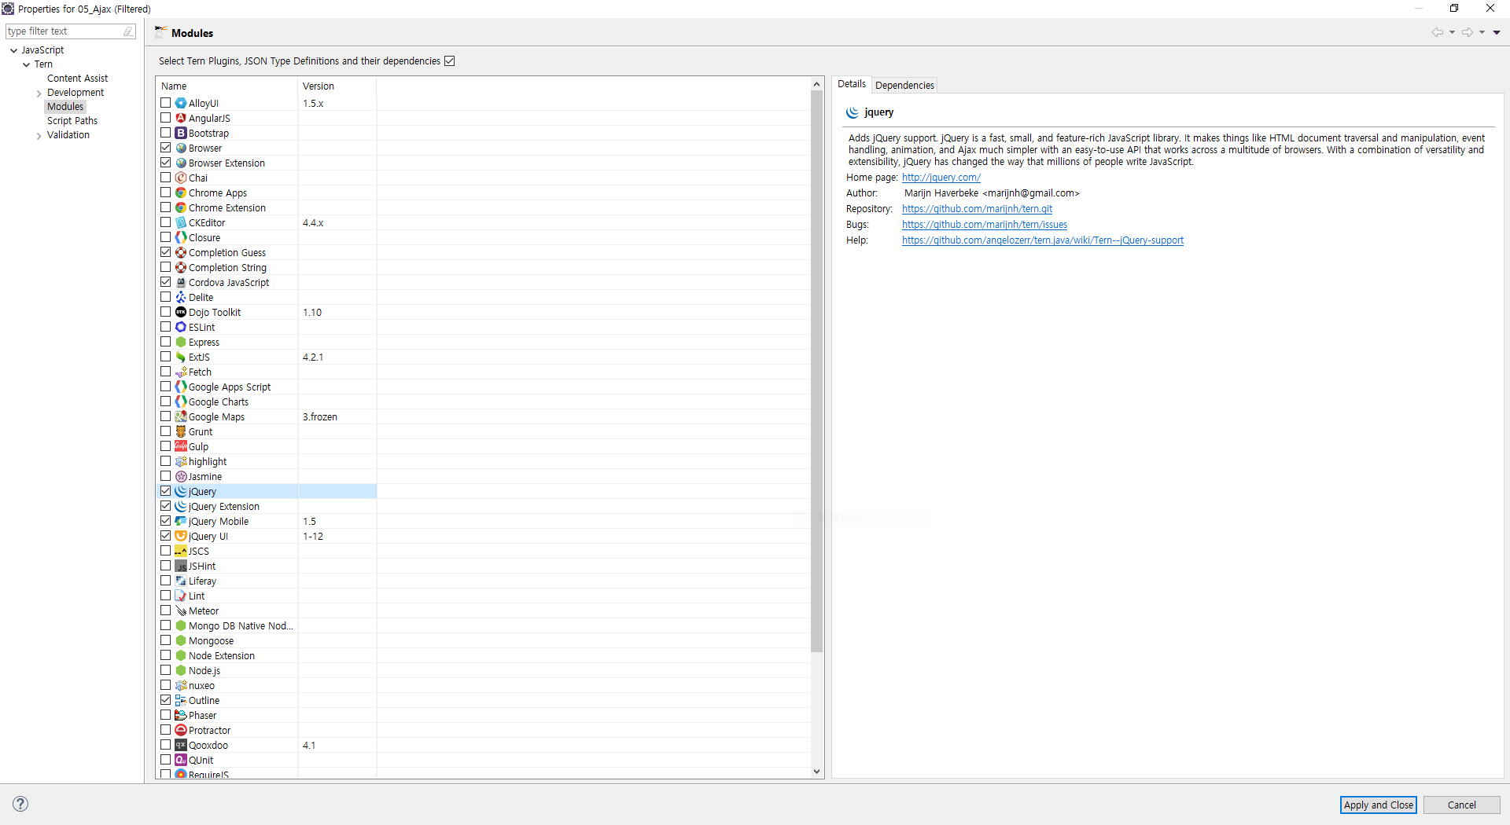The width and height of the screenshot is (1510, 825).
Task: Switch to the Dependencies tab
Action: click(904, 85)
